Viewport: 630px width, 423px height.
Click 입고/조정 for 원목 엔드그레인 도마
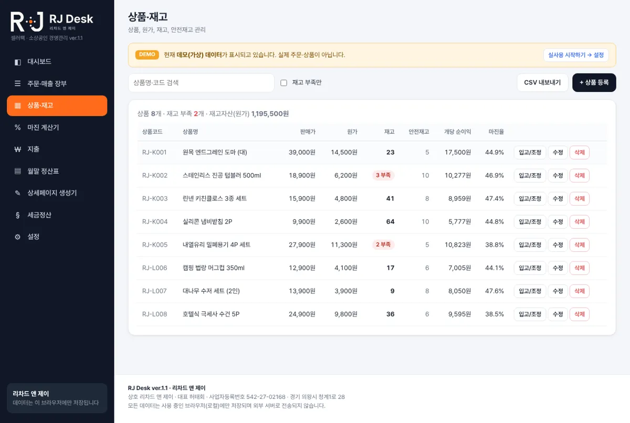click(x=530, y=152)
